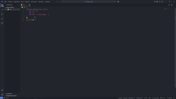Toggle the primary side bar visibility
Viewport: 176px width, 99px height.
coord(157,2)
